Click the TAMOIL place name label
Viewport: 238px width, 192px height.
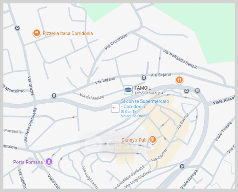point(143,88)
